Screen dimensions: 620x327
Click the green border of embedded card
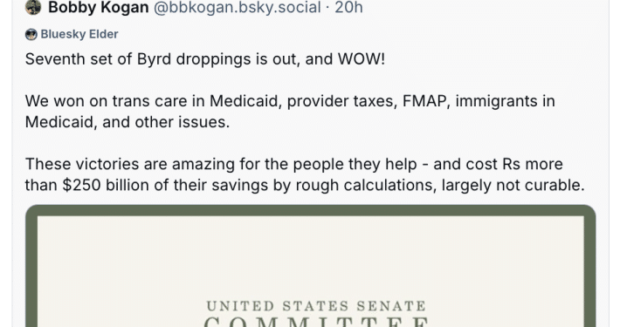tap(310, 210)
